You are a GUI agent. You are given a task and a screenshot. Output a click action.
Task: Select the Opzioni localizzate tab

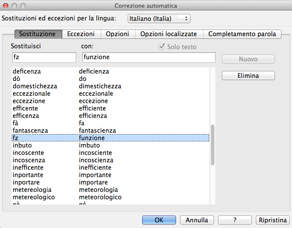pyautogui.click(x=168, y=34)
